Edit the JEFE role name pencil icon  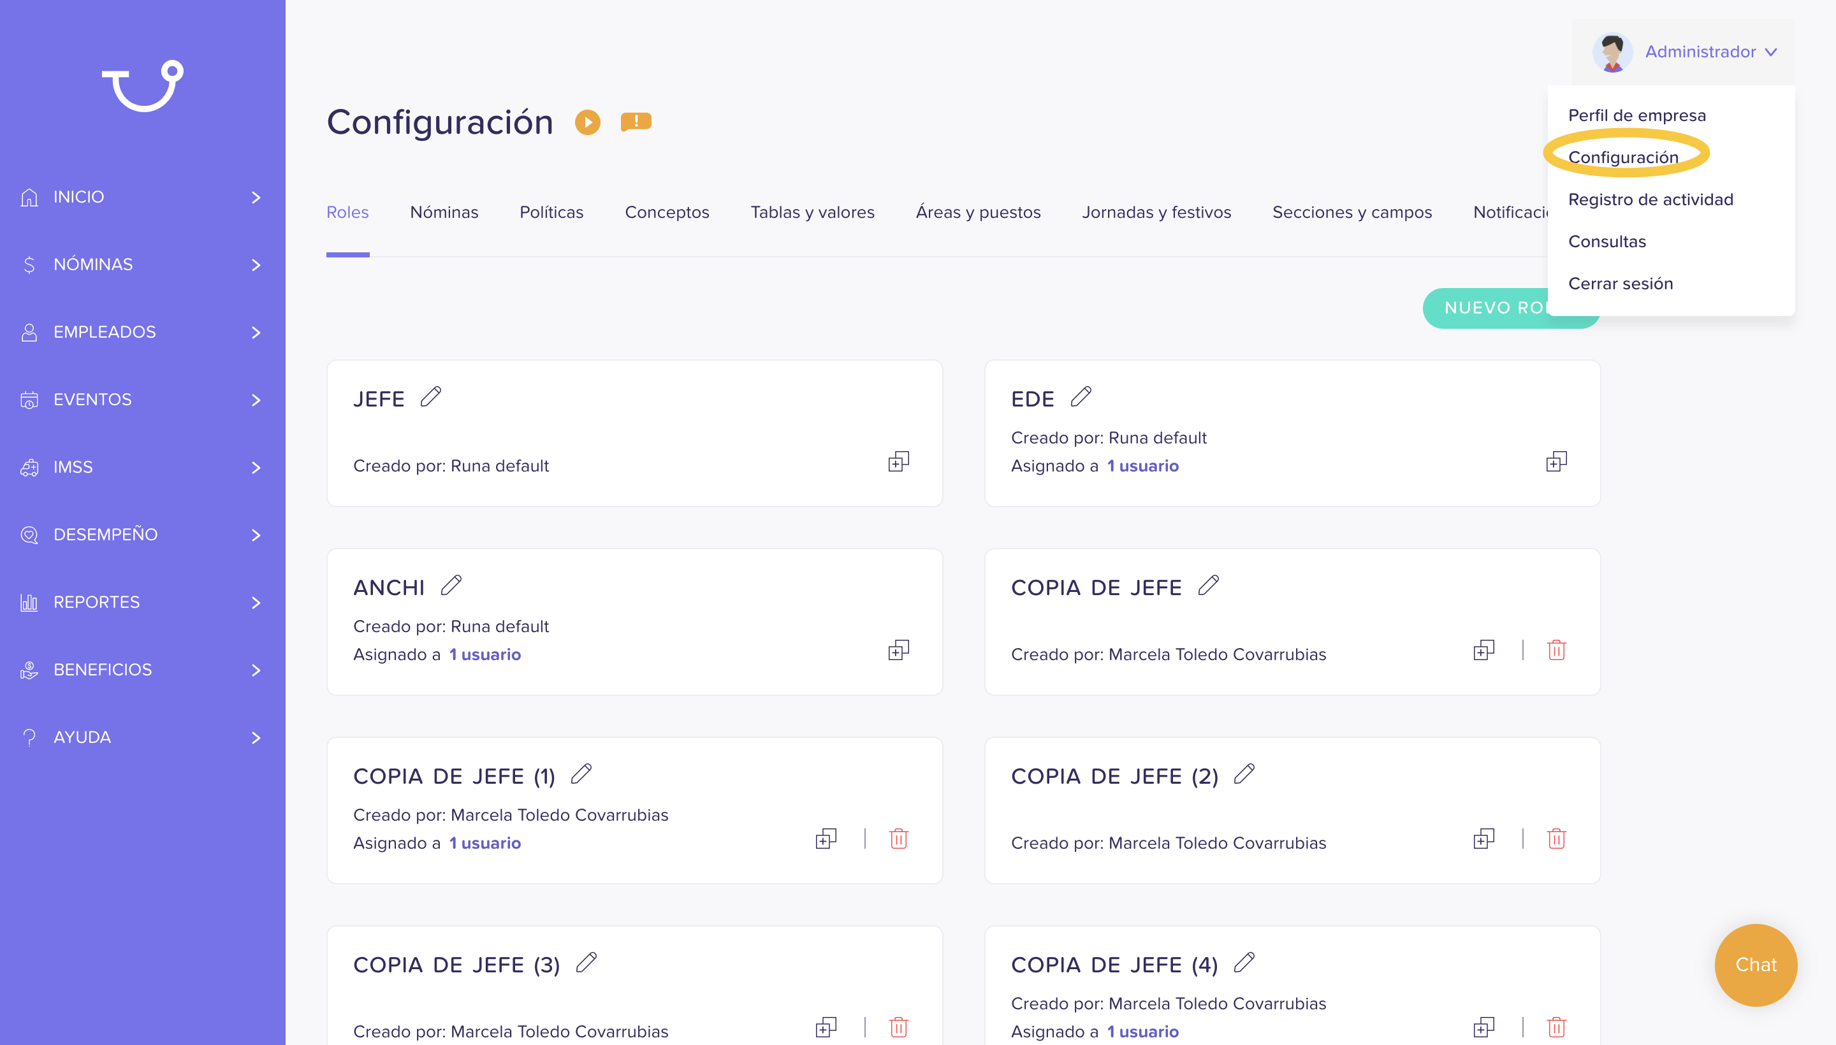point(431,397)
